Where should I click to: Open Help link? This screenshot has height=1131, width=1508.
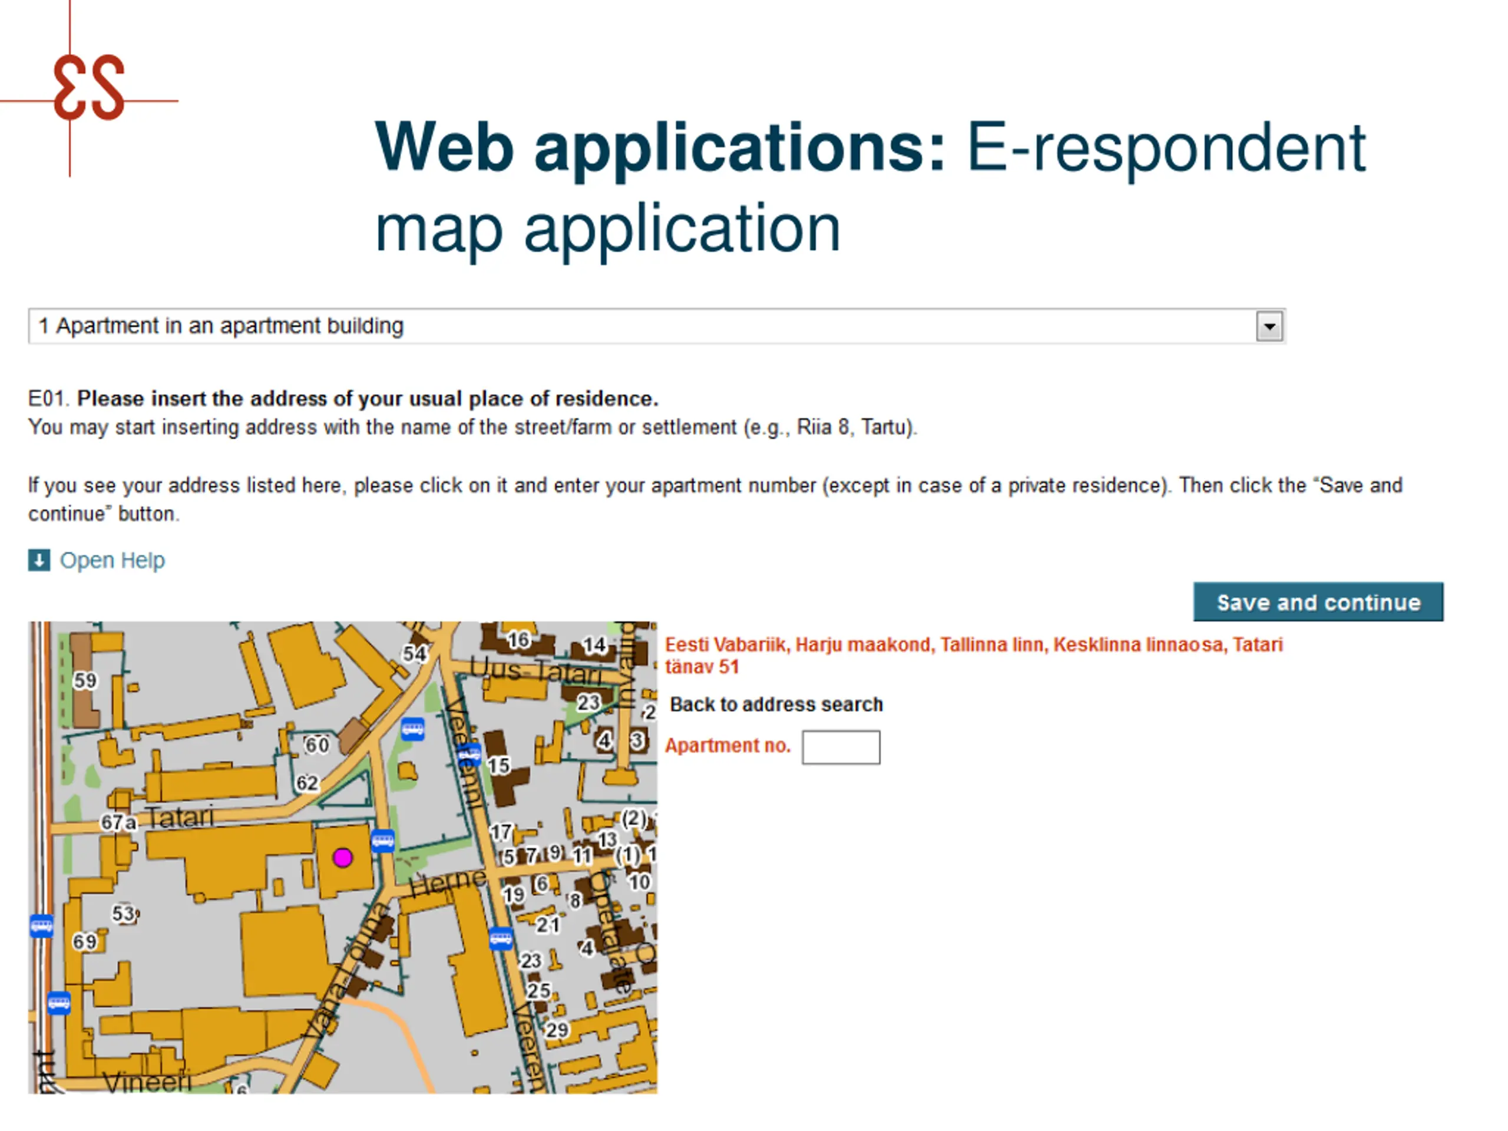coord(113,560)
